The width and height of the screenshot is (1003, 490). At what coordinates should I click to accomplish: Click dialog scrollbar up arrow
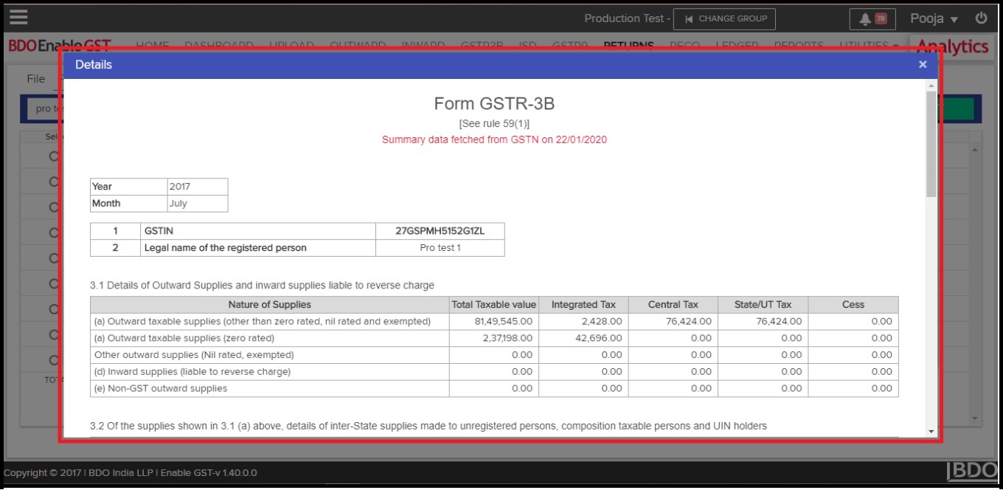tap(931, 86)
